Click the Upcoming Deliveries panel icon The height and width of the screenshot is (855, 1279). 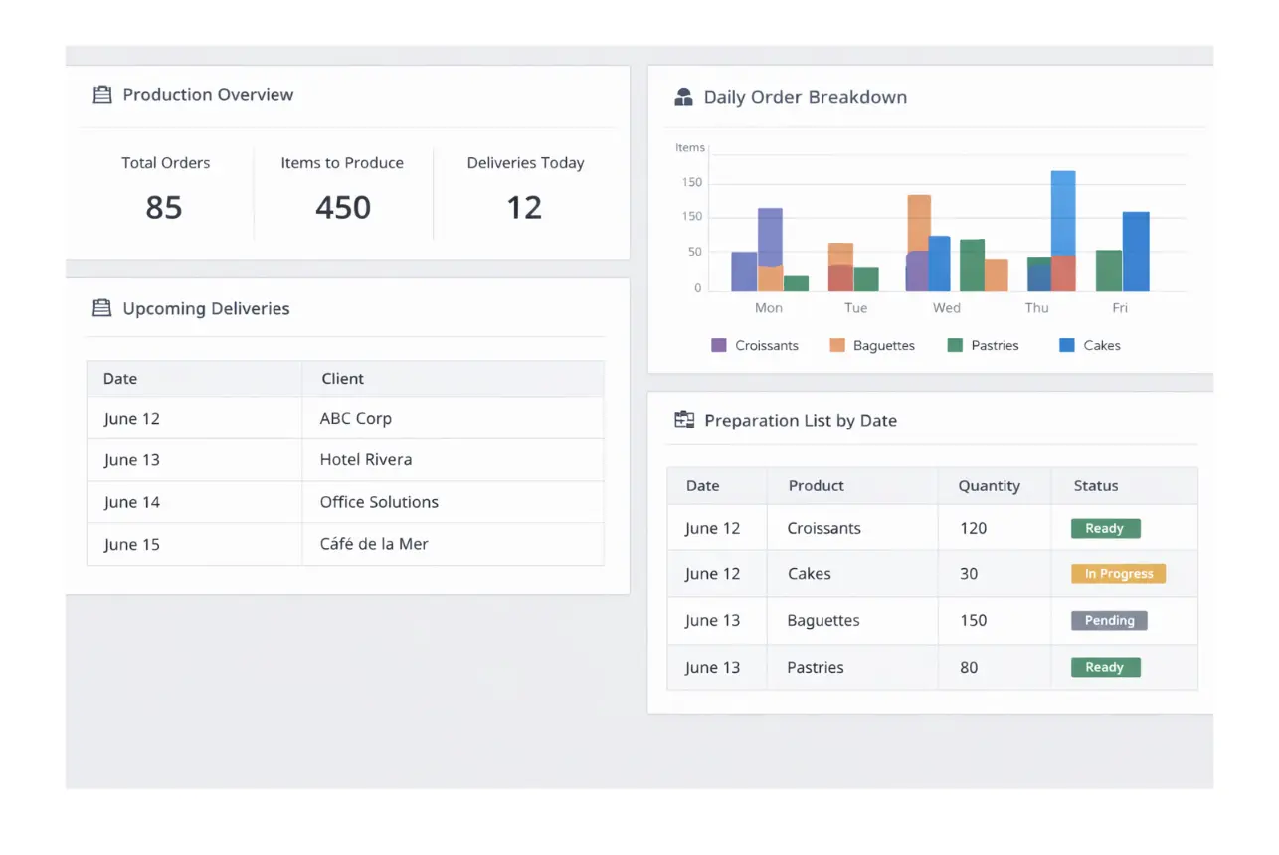(101, 308)
